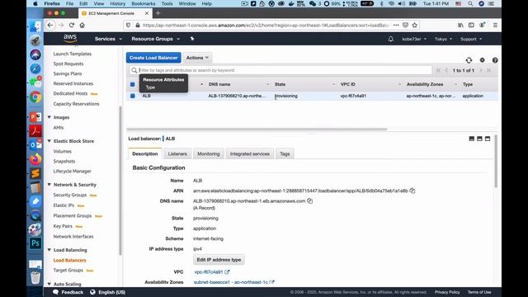
Task: Click the Feedback link in footer
Action: coord(68,292)
